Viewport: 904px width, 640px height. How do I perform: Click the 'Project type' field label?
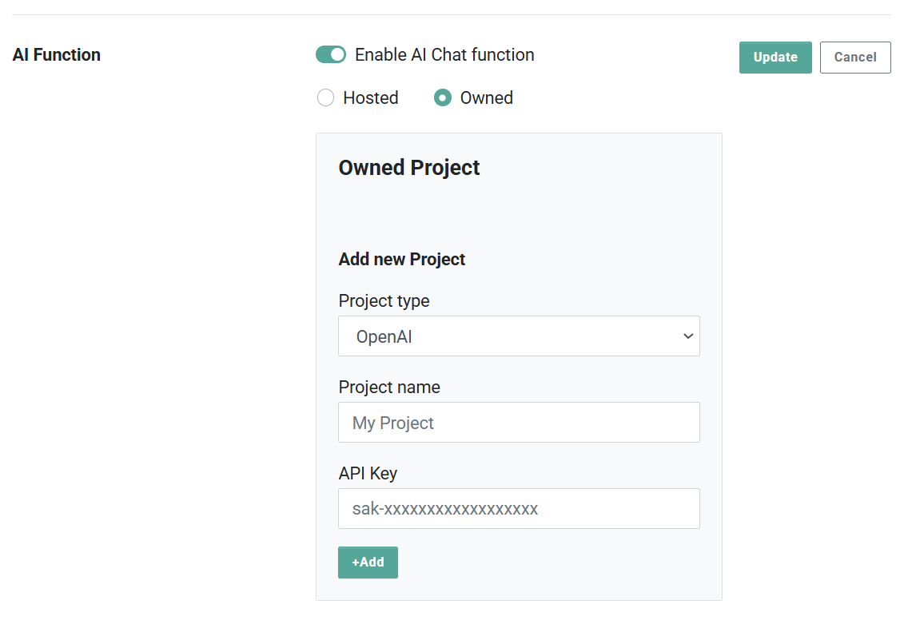384,301
